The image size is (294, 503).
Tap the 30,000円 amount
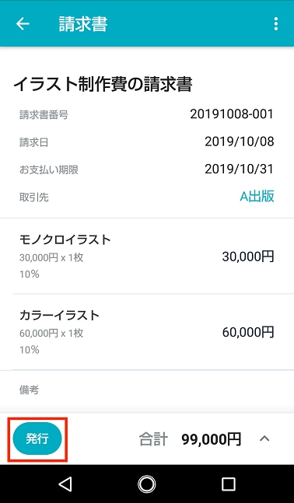pyautogui.click(x=248, y=257)
